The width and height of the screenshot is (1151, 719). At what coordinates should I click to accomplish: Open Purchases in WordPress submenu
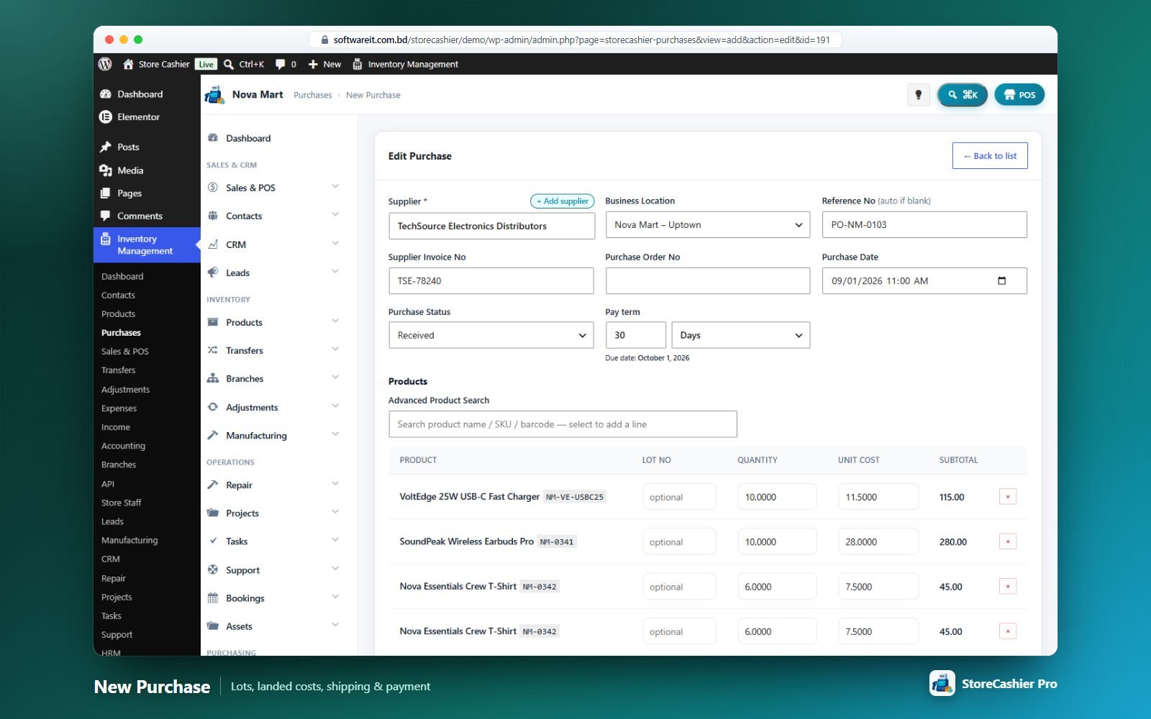(121, 333)
